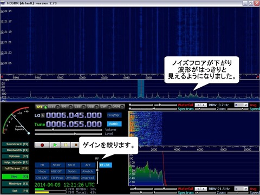Switch to Full Screen [F11]
The width and height of the screenshot is (260, 195).
click(15, 168)
